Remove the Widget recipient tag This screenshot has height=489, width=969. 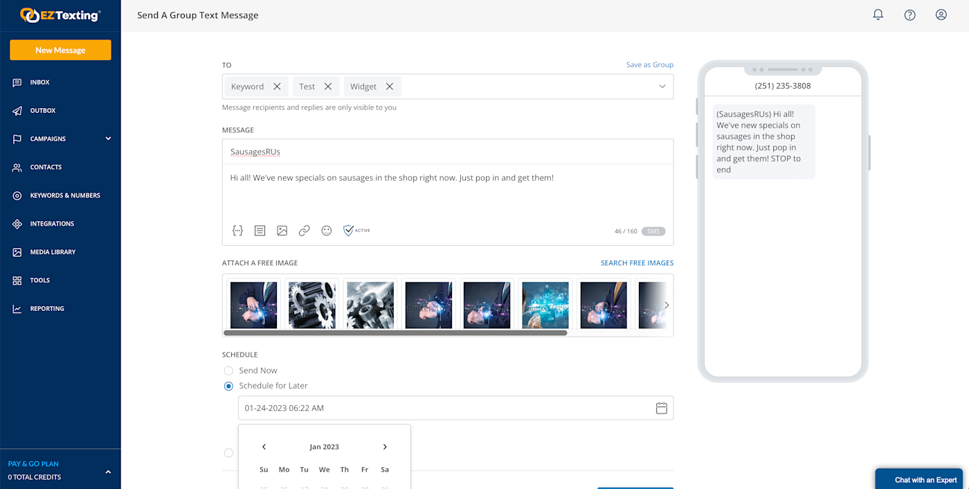[390, 87]
